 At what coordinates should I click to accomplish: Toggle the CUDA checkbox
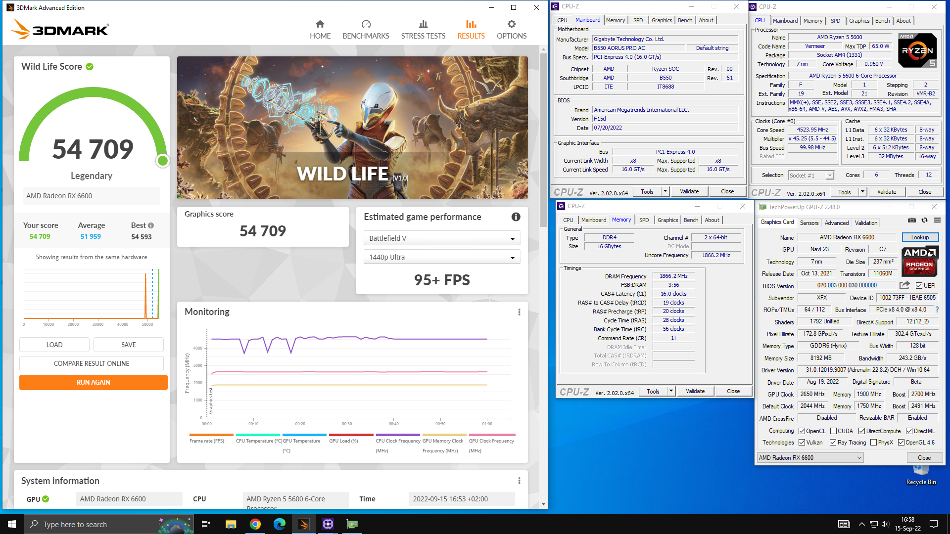tap(833, 431)
